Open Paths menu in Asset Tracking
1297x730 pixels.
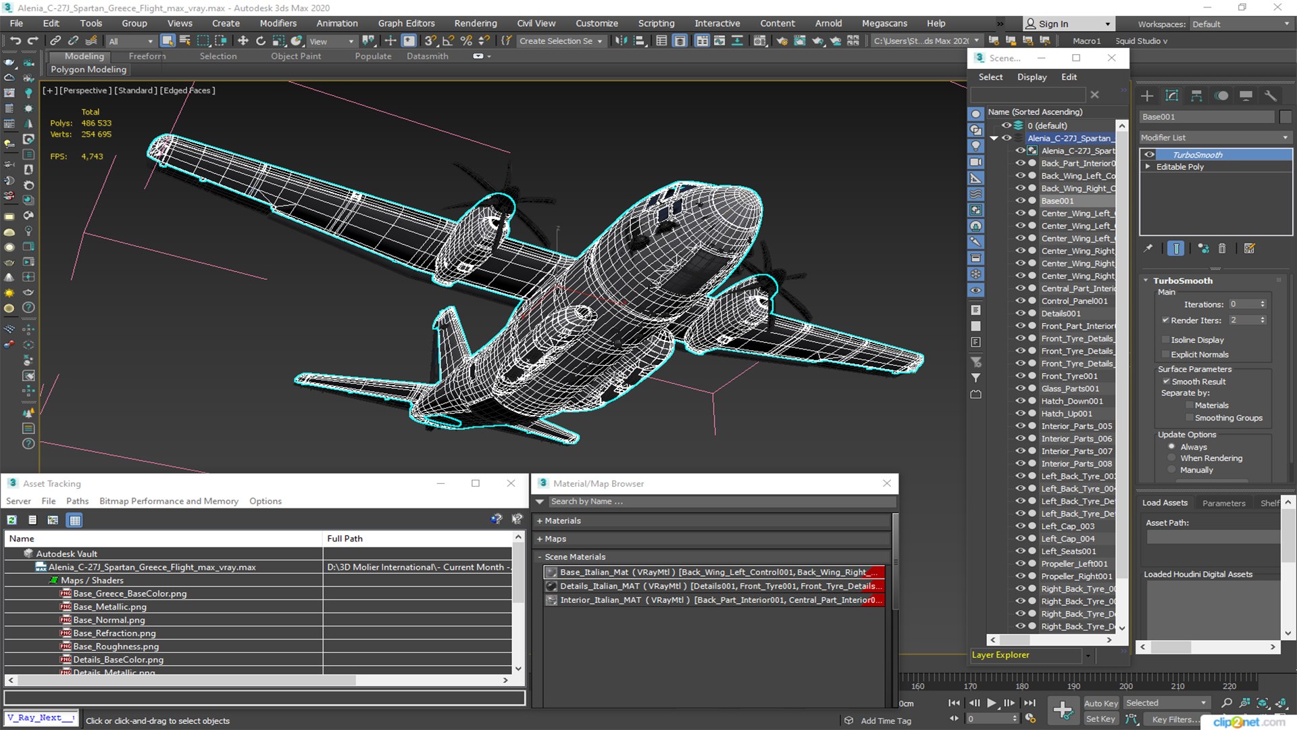pyautogui.click(x=77, y=501)
